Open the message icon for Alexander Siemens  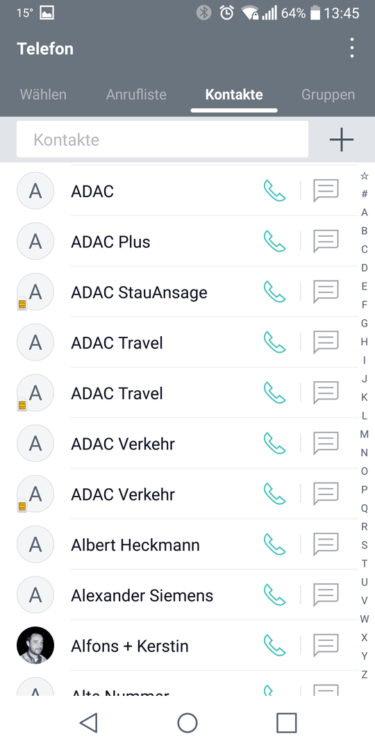click(326, 594)
